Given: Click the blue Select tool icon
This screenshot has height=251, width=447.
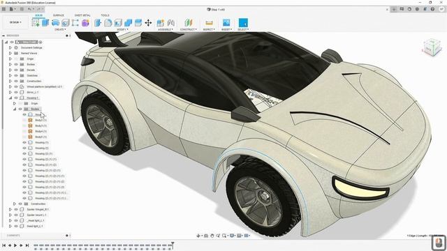Looking at the screenshot, I should (x=243, y=22).
